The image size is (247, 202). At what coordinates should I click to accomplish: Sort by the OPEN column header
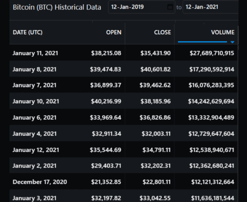(x=114, y=32)
